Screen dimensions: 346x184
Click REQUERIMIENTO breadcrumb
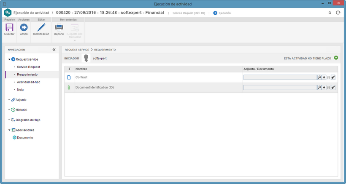[105, 50]
